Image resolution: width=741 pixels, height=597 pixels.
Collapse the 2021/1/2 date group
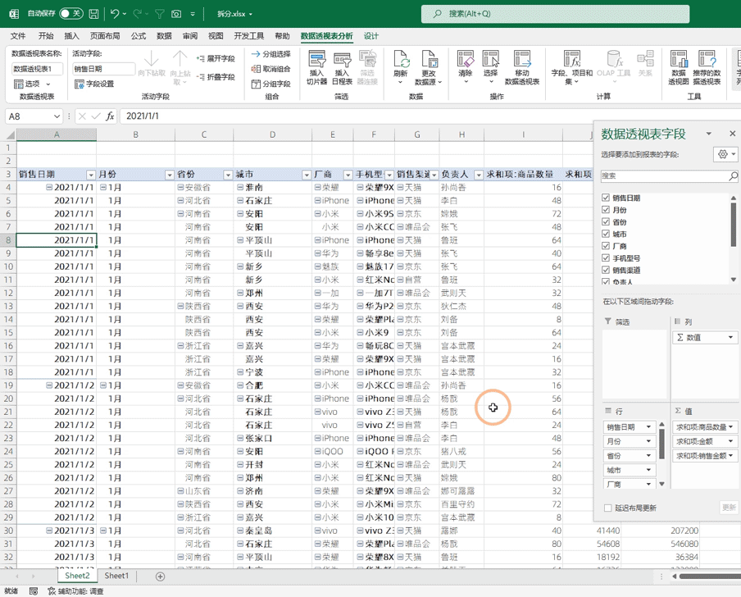tap(50, 385)
